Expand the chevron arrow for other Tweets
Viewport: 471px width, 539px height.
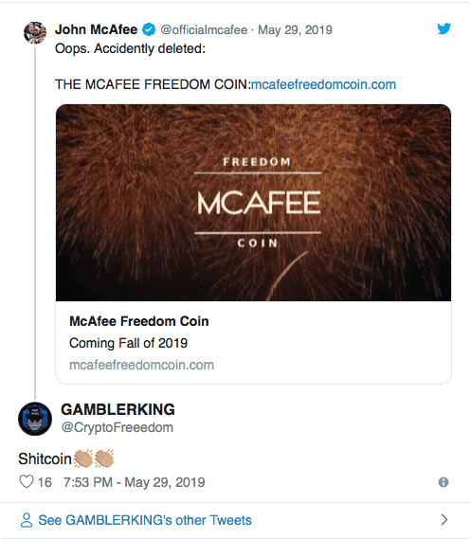click(444, 520)
